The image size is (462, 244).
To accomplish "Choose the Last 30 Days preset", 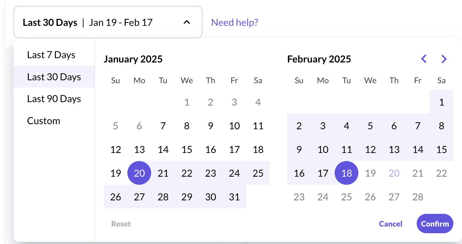I will click(x=54, y=77).
